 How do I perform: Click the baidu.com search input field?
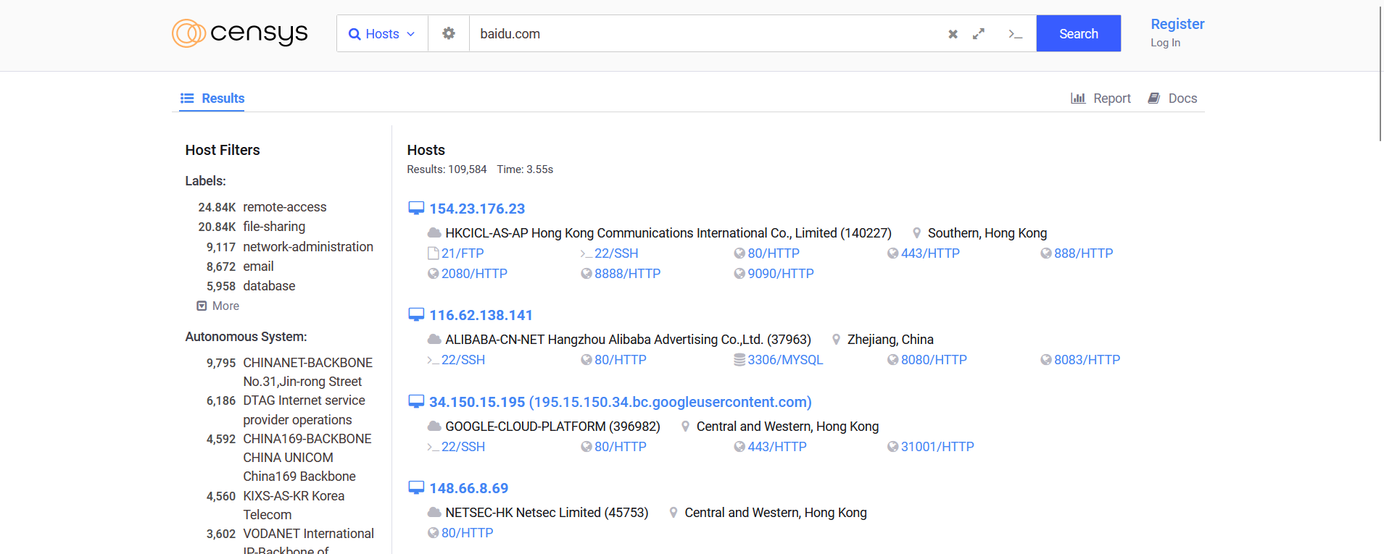(x=707, y=34)
